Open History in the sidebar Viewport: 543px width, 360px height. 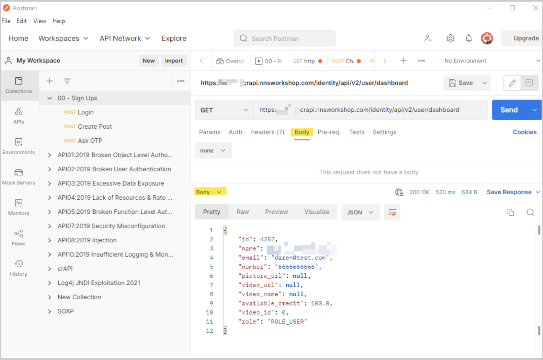coord(19,268)
